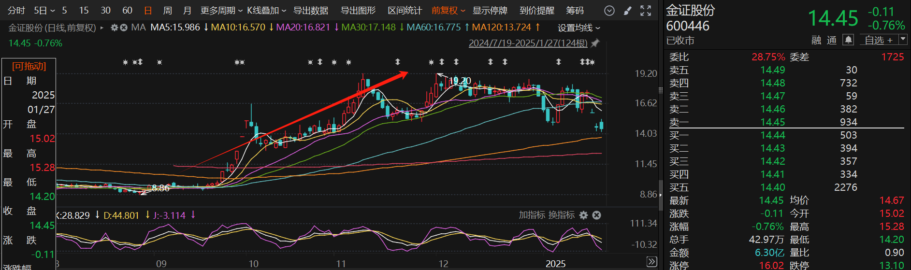
Task: Toggle 显示停牌 suspension display
Action: coord(490,11)
